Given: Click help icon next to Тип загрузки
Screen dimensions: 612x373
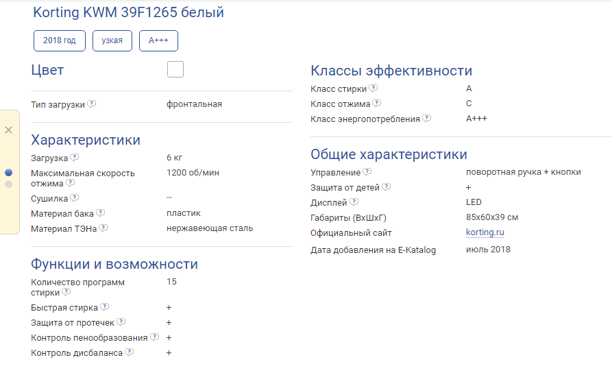Looking at the screenshot, I should tap(92, 104).
